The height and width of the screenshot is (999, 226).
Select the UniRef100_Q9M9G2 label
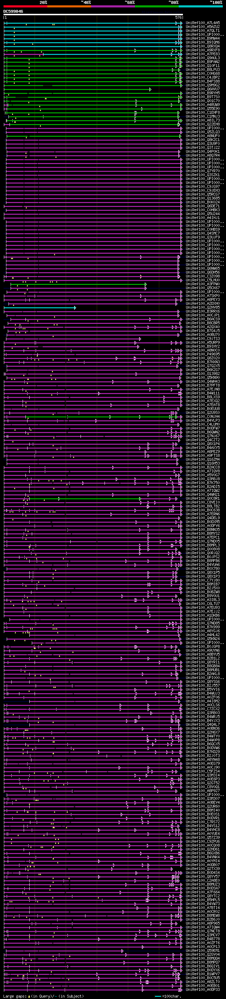(202, 85)
